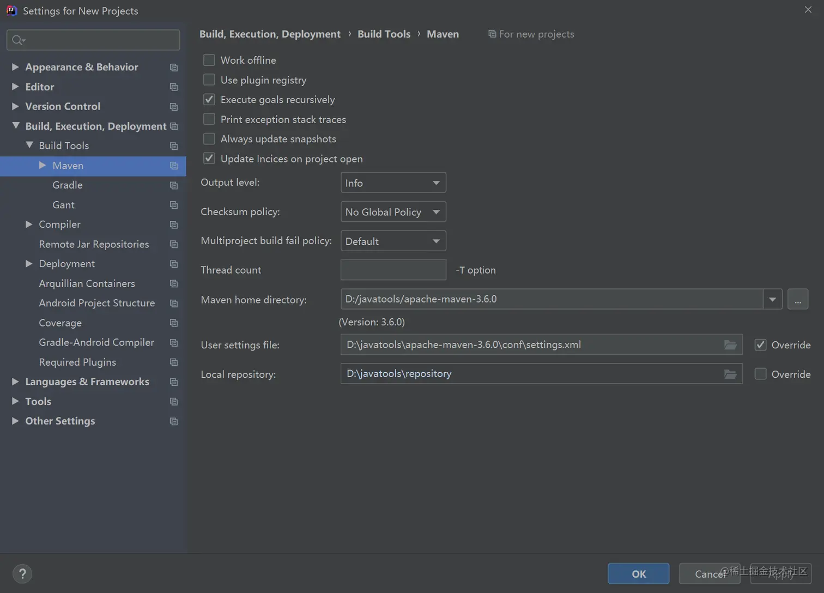
Task: Select Required Plugins item
Action: click(x=77, y=362)
